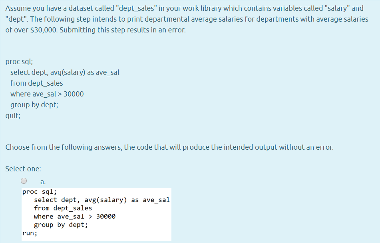380x243 pixels.
Task: Click the 'where ave_sal > 30000' line in question
Action: (47, 94)
